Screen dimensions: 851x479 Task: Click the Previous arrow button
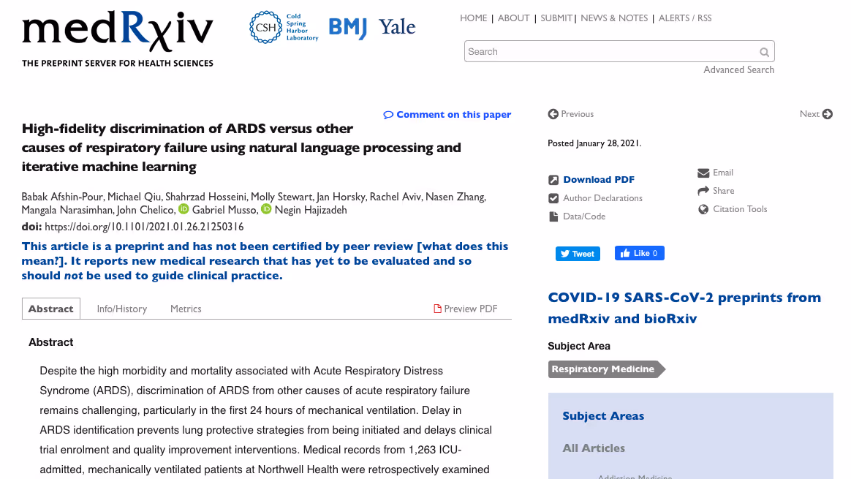coord(553,114)
